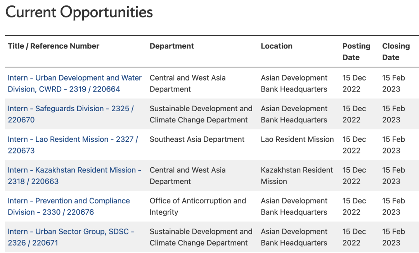Image resolution: width=419 pixels, height=253 pixels.
Task: Select Southeast Asia Department cell text
Action: (197, 139)
